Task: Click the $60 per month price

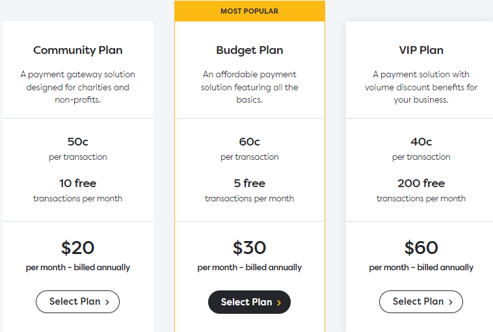Action: [421, 248]
